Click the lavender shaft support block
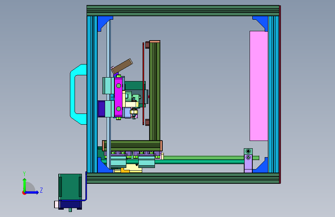 pyautogui.click(x=248, y=164)
